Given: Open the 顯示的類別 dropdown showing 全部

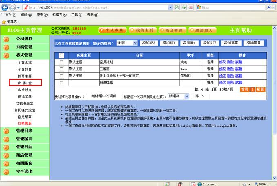Looking at the screenshot, I should [127, 43].
